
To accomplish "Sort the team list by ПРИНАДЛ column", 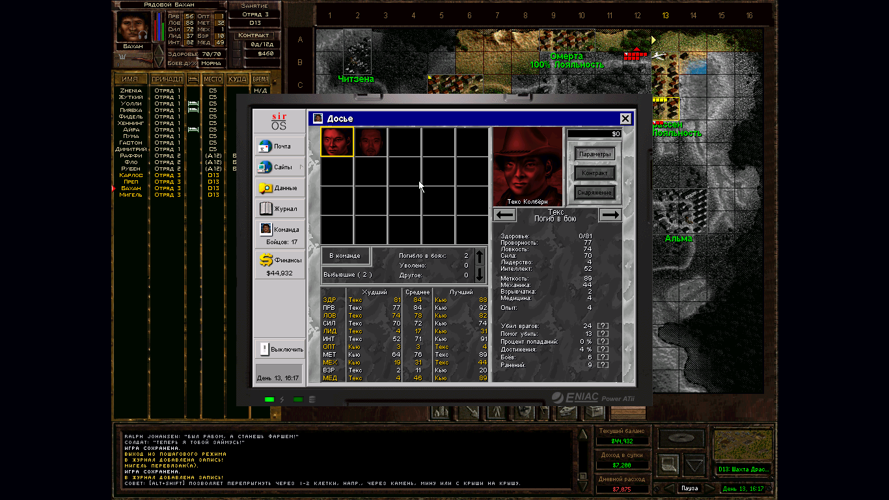I will click(167, 79).
